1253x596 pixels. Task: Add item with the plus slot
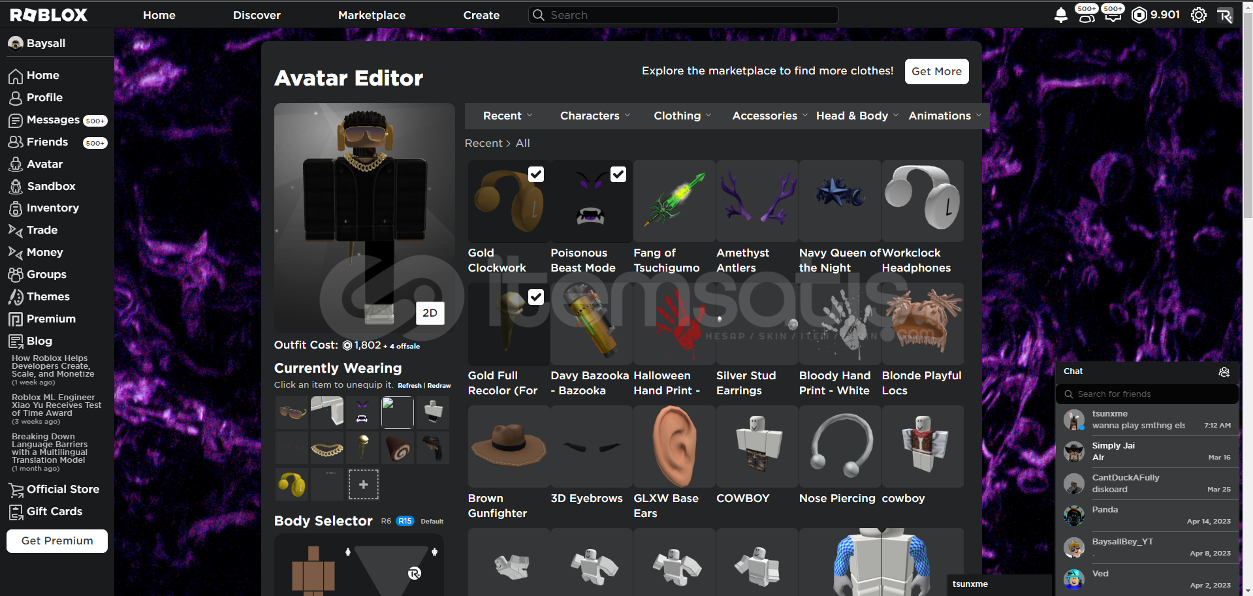[364, 484]
